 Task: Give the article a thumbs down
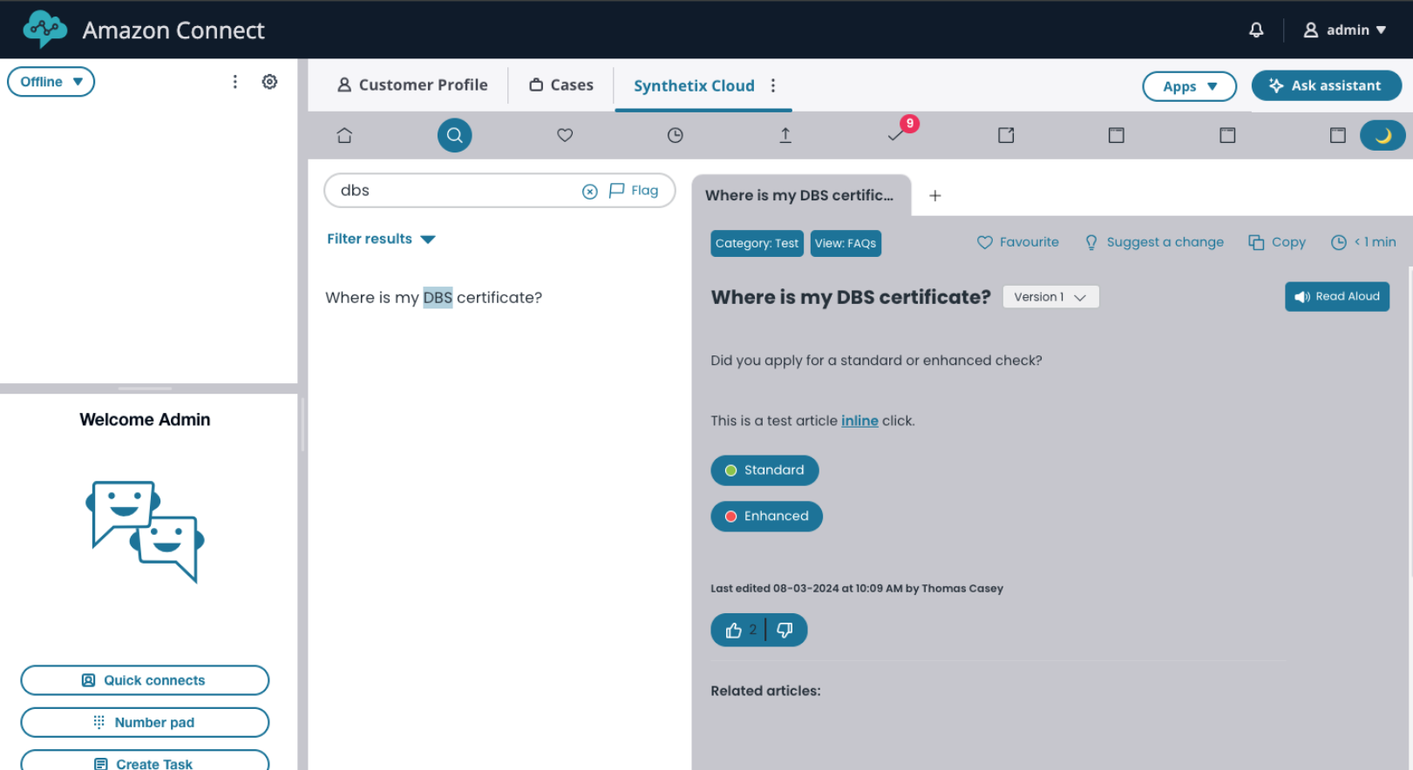[785, 630]
